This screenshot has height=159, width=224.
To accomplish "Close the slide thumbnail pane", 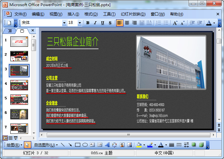I will click(33, 30).
